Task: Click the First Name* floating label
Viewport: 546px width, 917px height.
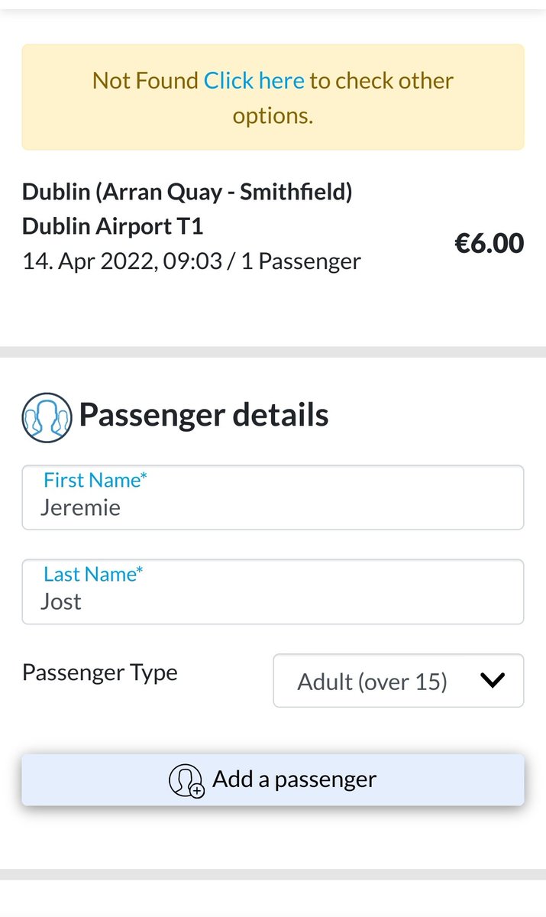Action: pos(95,480)
